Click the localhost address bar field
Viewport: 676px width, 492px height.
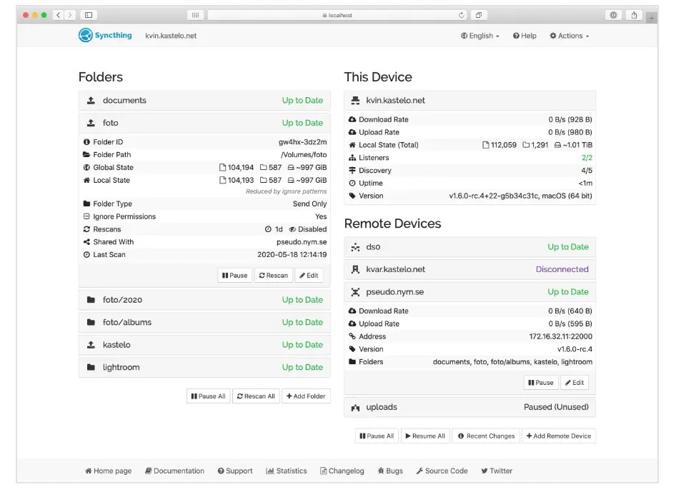(x=337, y=15)
